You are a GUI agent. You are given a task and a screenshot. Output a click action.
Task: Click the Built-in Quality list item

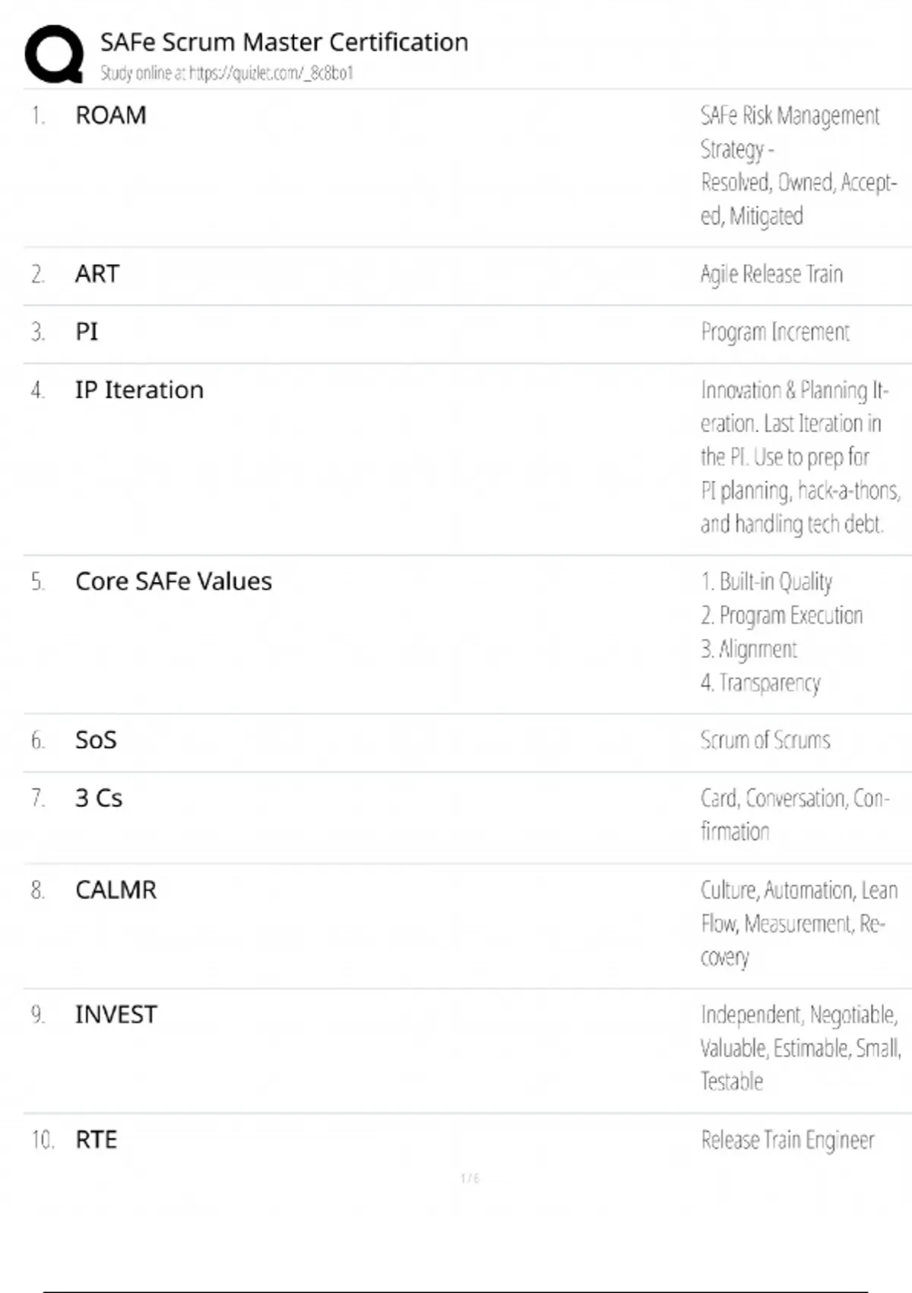pos(767,582)
